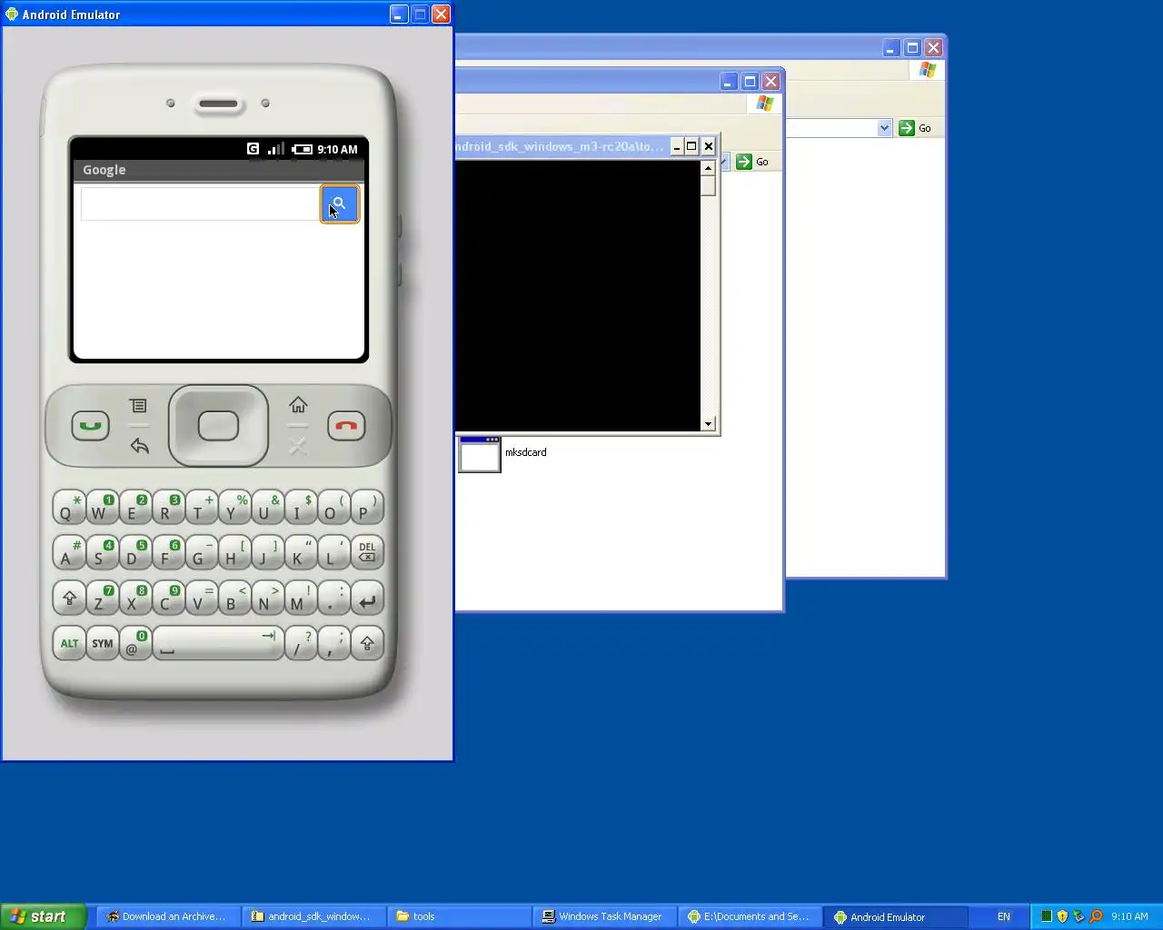Tap the G key on emulator keyboard
This screenshot has width=1163, height=930.
coord(202,553)
